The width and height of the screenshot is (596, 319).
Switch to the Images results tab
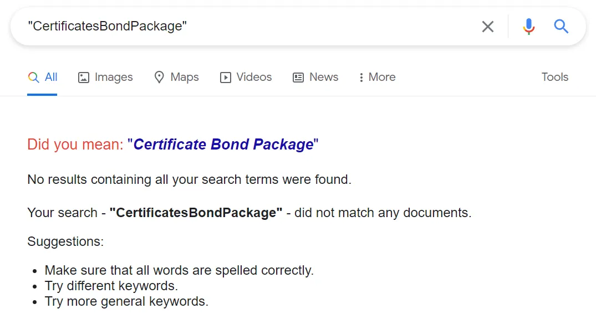coord(114,78)
